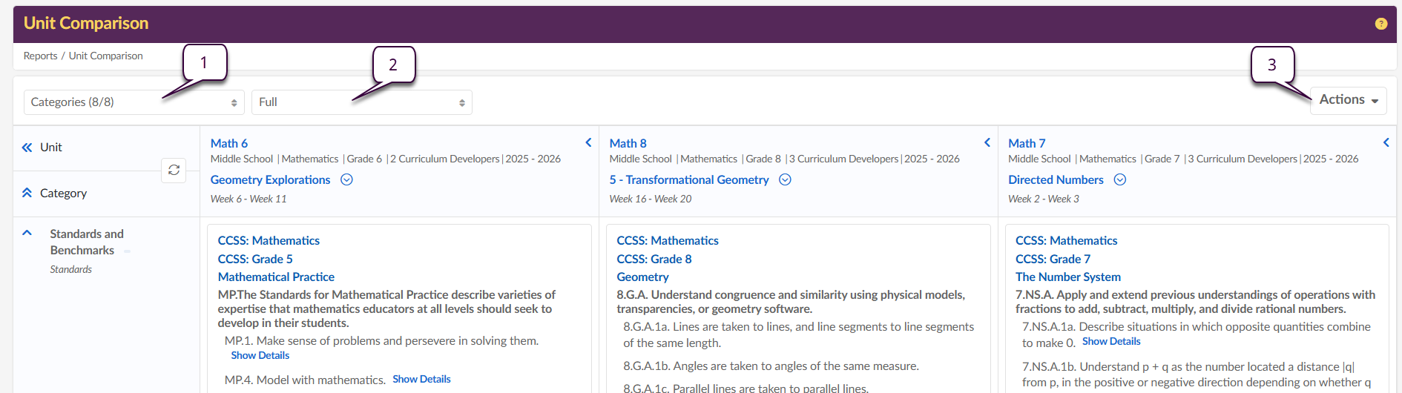Screen dimensions: 1402x393
Task: Go to Reports breadcrumb
Action: coord(40,56)
